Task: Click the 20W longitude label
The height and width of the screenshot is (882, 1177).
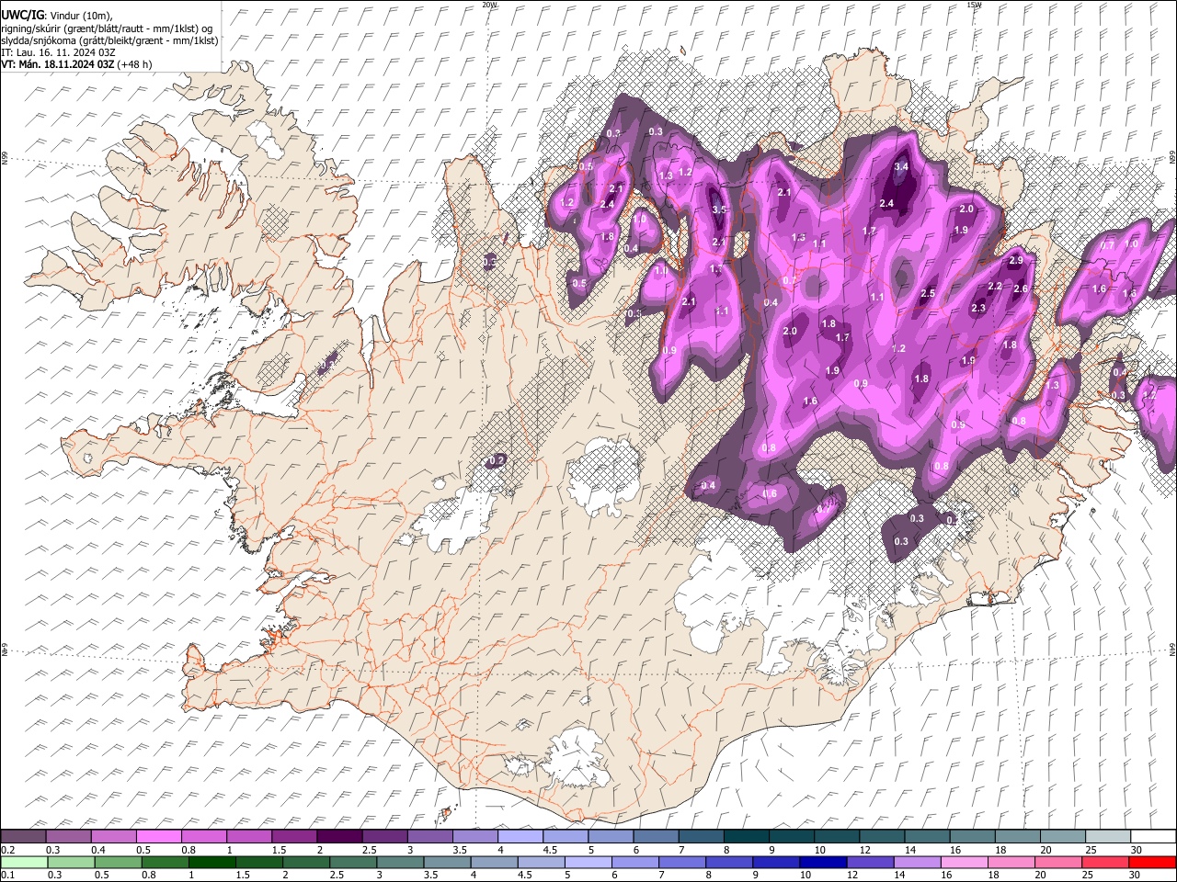Action: (x=489, y=5)
